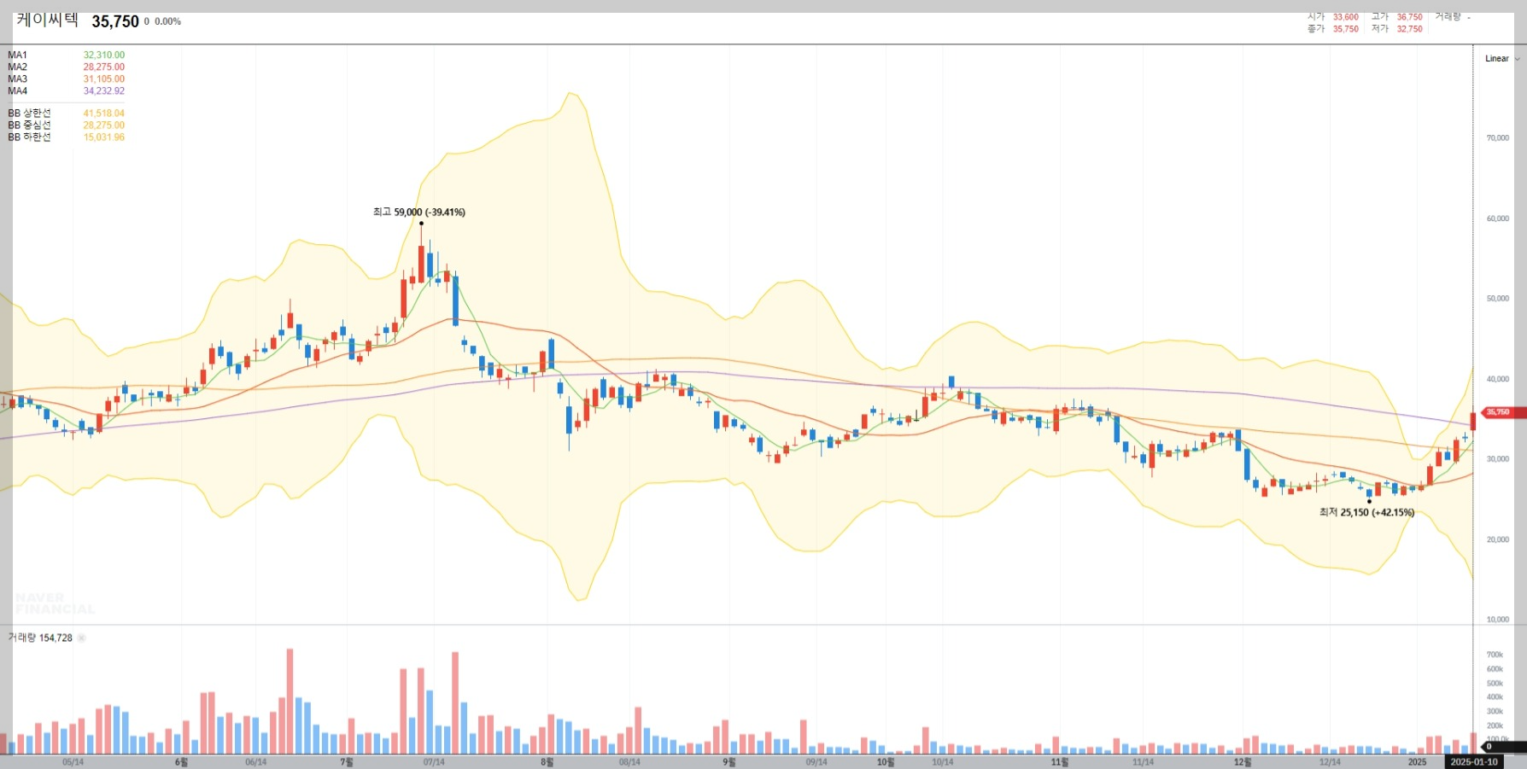Click the current price 35,750 in the header
1527x769 pixels.
(x=115, y=21)
